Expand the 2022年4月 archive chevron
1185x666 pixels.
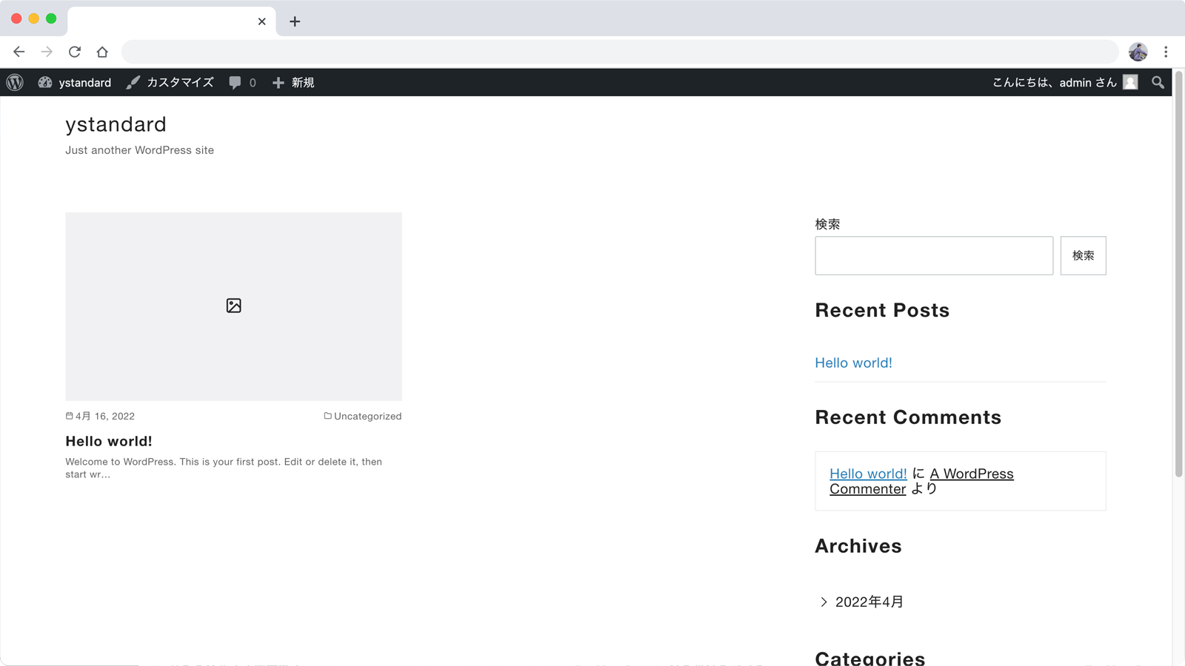tap(823, 602)
